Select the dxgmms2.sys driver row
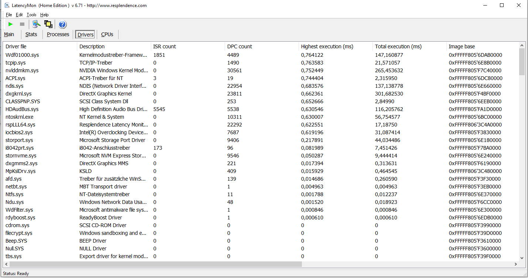Viewport: 528px width, 278px height. pos(261,163)
